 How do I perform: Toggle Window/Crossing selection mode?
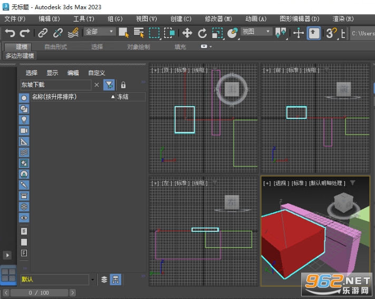(169, 33)
